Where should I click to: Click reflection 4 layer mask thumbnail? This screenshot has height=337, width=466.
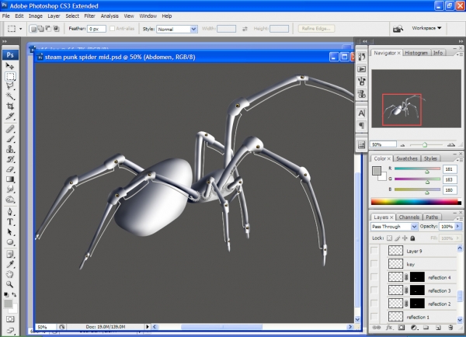417,277
